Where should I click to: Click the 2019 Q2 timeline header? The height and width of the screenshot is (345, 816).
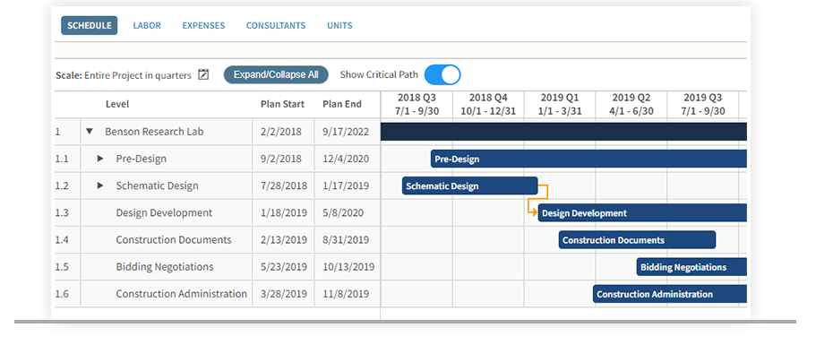pos(631,105)
